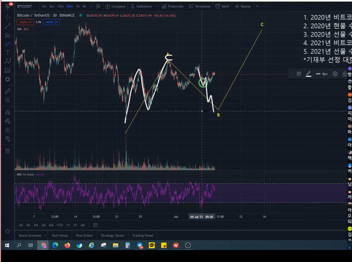Toggle lock all drawing tools

[x=7, y=130]
